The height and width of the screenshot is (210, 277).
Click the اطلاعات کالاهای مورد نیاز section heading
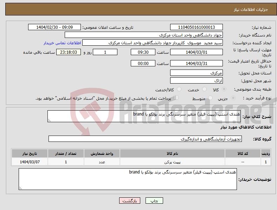246,127
